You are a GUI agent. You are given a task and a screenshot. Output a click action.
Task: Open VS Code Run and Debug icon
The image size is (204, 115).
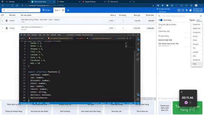coord(138,54)
